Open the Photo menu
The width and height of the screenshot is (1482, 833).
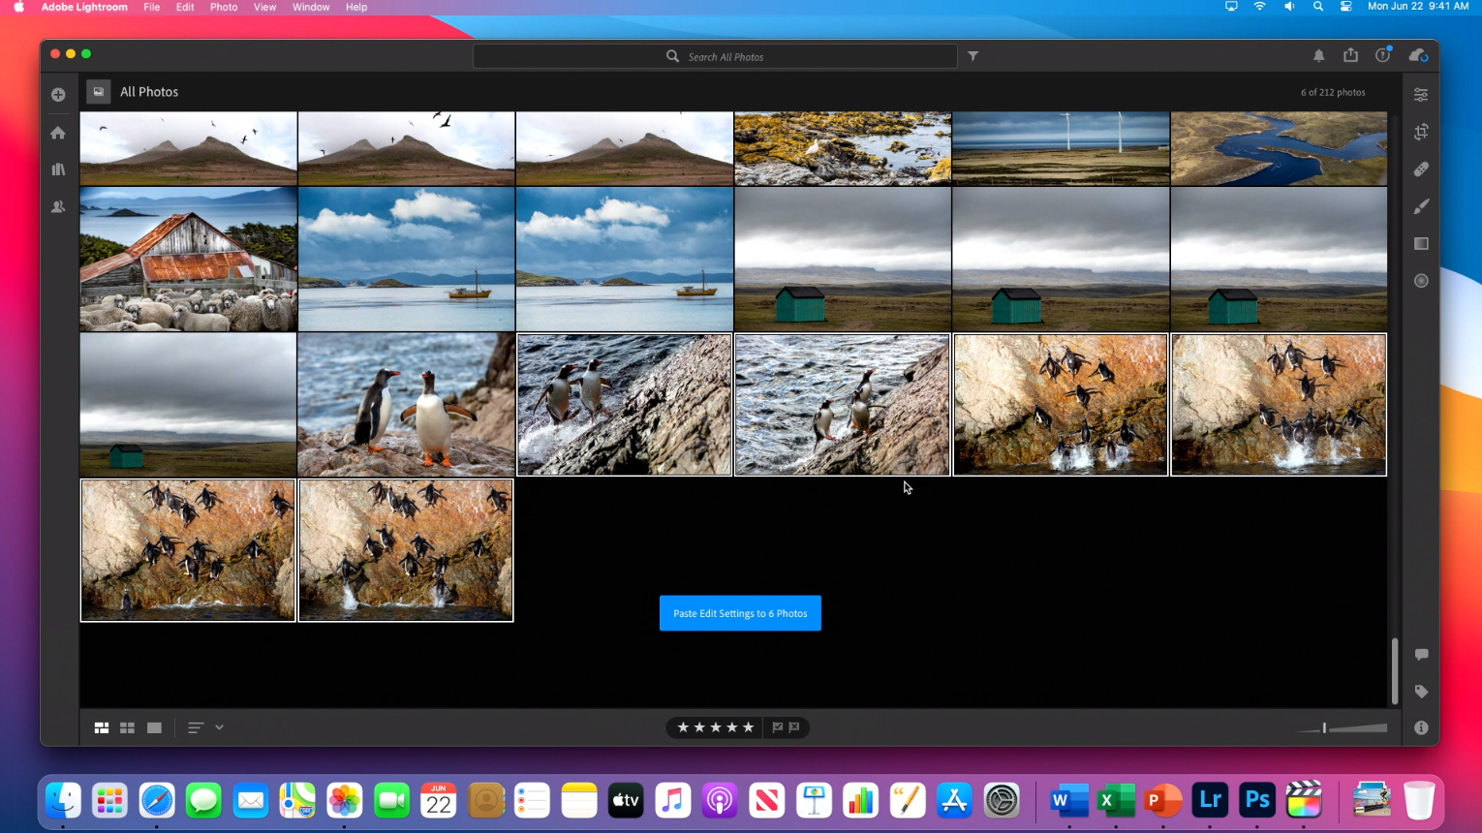coord(224,7)
